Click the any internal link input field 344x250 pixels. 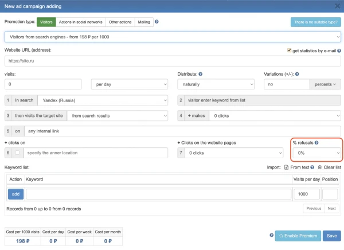[182, 131]
